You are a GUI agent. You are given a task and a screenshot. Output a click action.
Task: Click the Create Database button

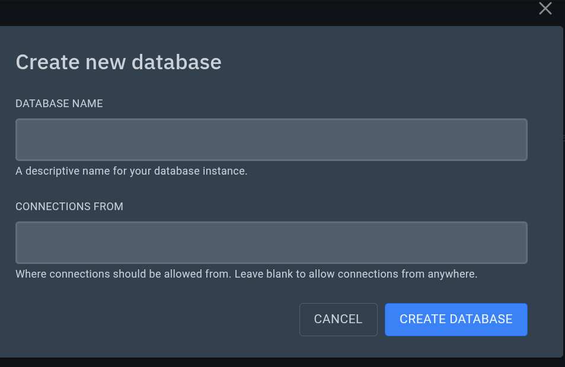click(x=456, y=320)
